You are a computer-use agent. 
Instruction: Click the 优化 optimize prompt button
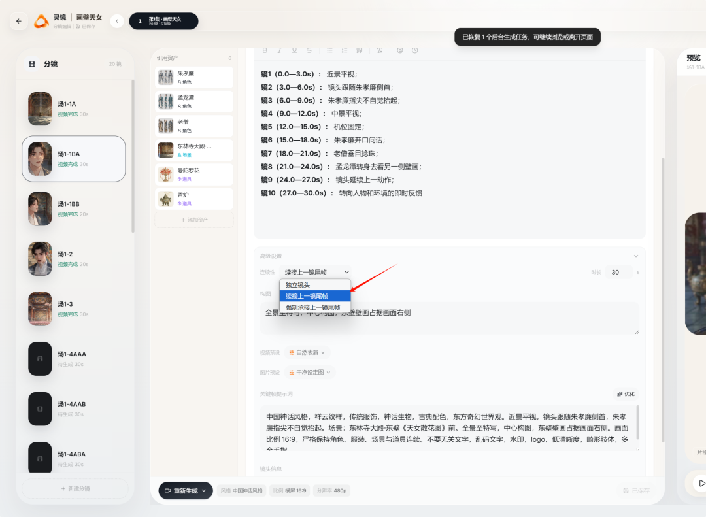pyautogui.click(x=626, y=394)
